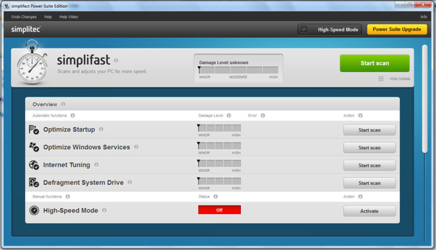The width and height of the screenshot is (436, 250).
Task: Click the yellow Power Suite Upgrade button
Action: tap(397, 29)
